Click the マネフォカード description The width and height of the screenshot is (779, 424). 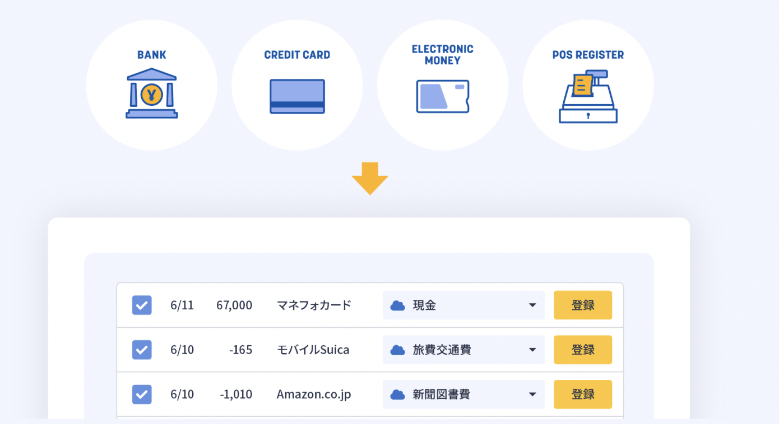tap(314, 305)
